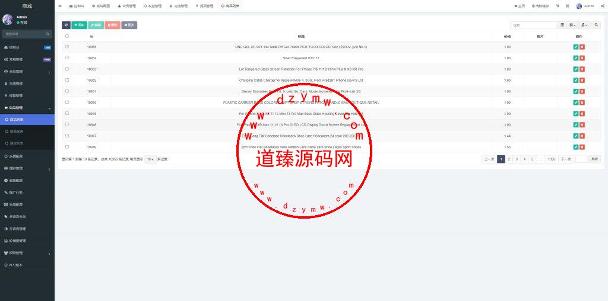
Task: Click Admin avatar in the top bar
Action: [x=579, y=6]
